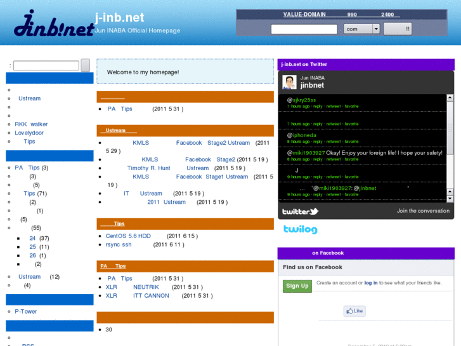
Task: Click favorite under the Okay! Enjoy tweet
Action: [x=352, y=159]
